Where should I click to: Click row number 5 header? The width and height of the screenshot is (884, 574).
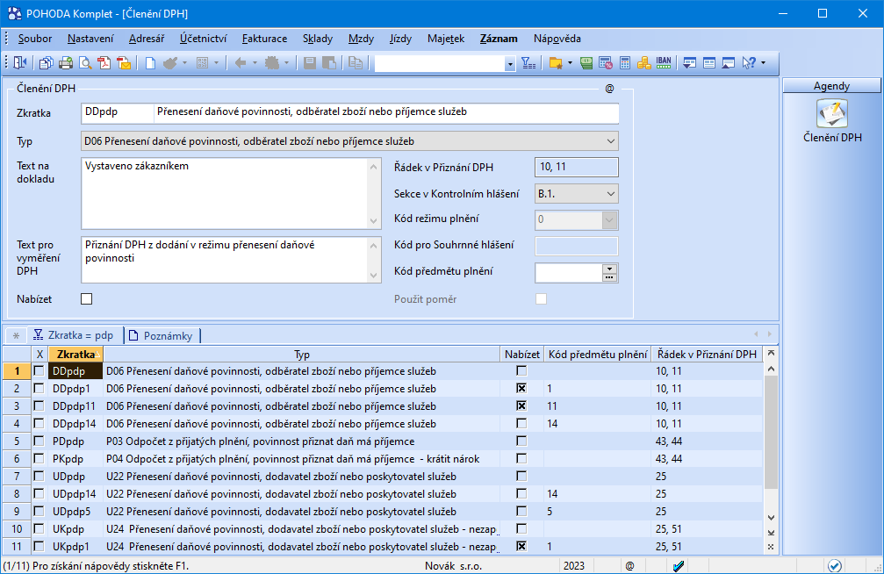click(x=17, y=441)
